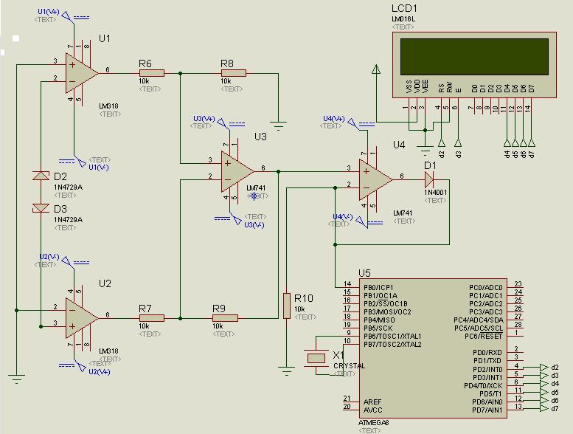Select the U1 op-amp triangle symbol

pos(81,73)
